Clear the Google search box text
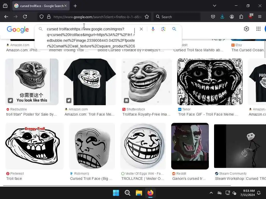 tap(141, 29)
